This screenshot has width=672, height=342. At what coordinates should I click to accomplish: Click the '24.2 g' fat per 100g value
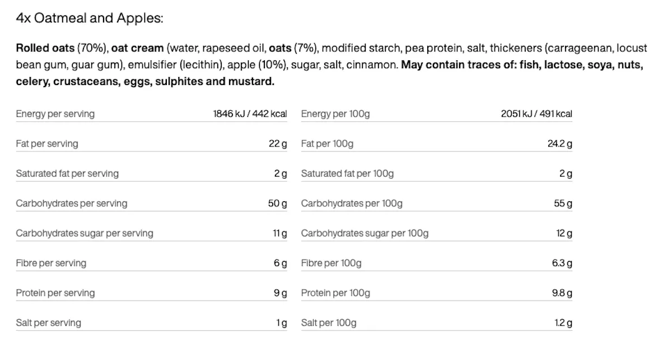point(560,144)
